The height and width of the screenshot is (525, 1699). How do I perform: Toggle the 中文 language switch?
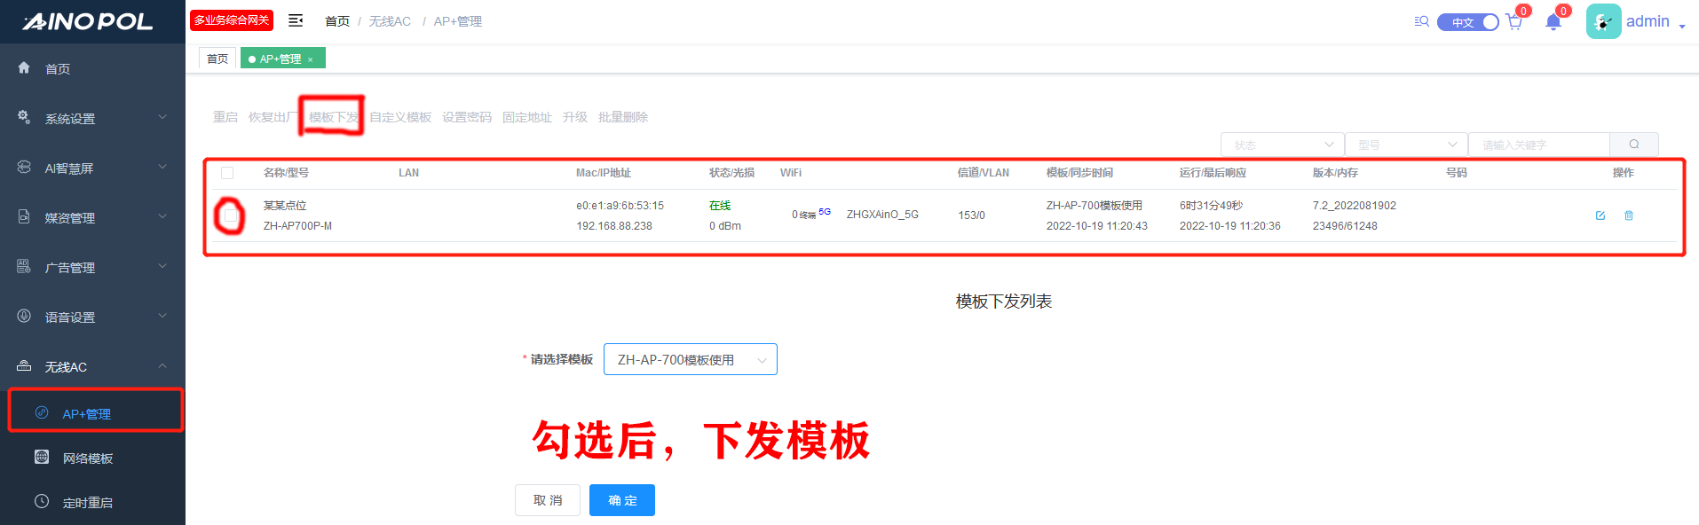tap(1468, 22)
